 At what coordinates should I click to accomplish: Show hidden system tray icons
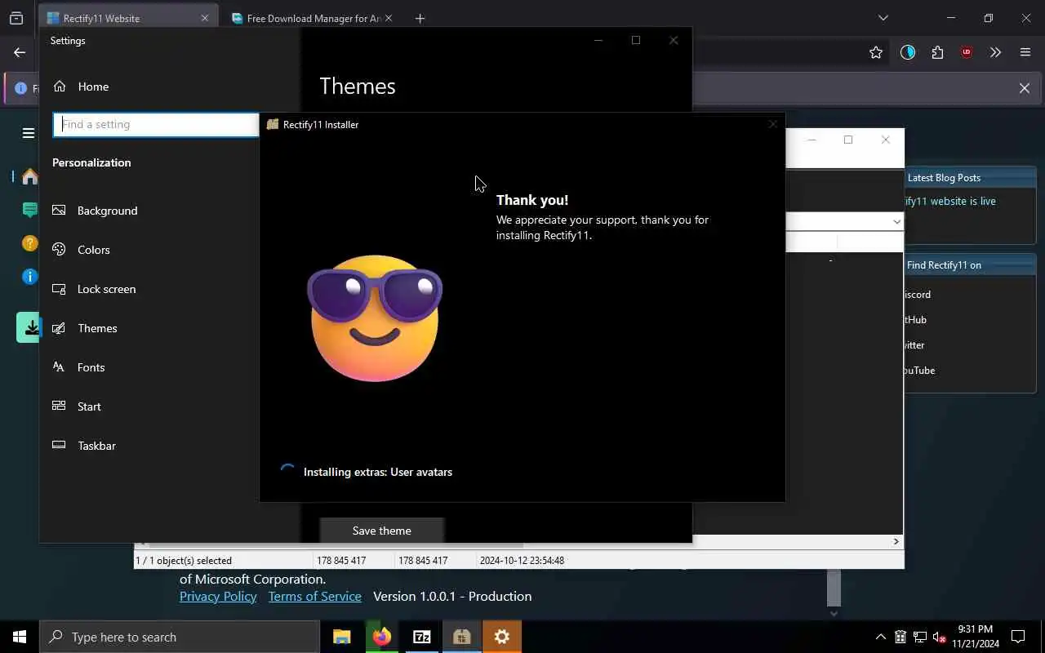(880, 637)
